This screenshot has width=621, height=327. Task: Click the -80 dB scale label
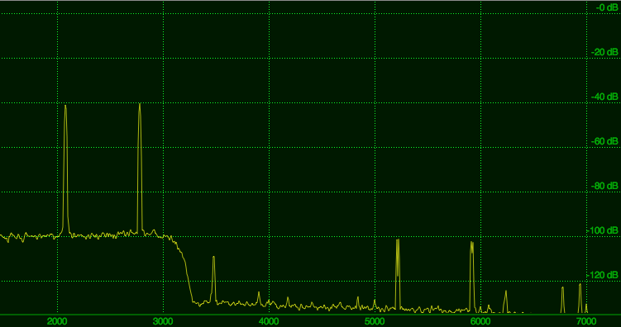click(x=604, y=186)
